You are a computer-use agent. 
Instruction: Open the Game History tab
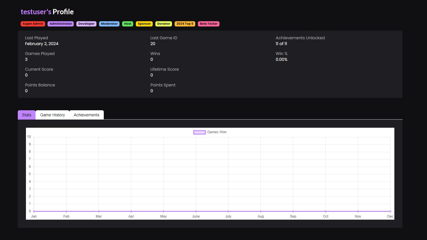[52, 115]
